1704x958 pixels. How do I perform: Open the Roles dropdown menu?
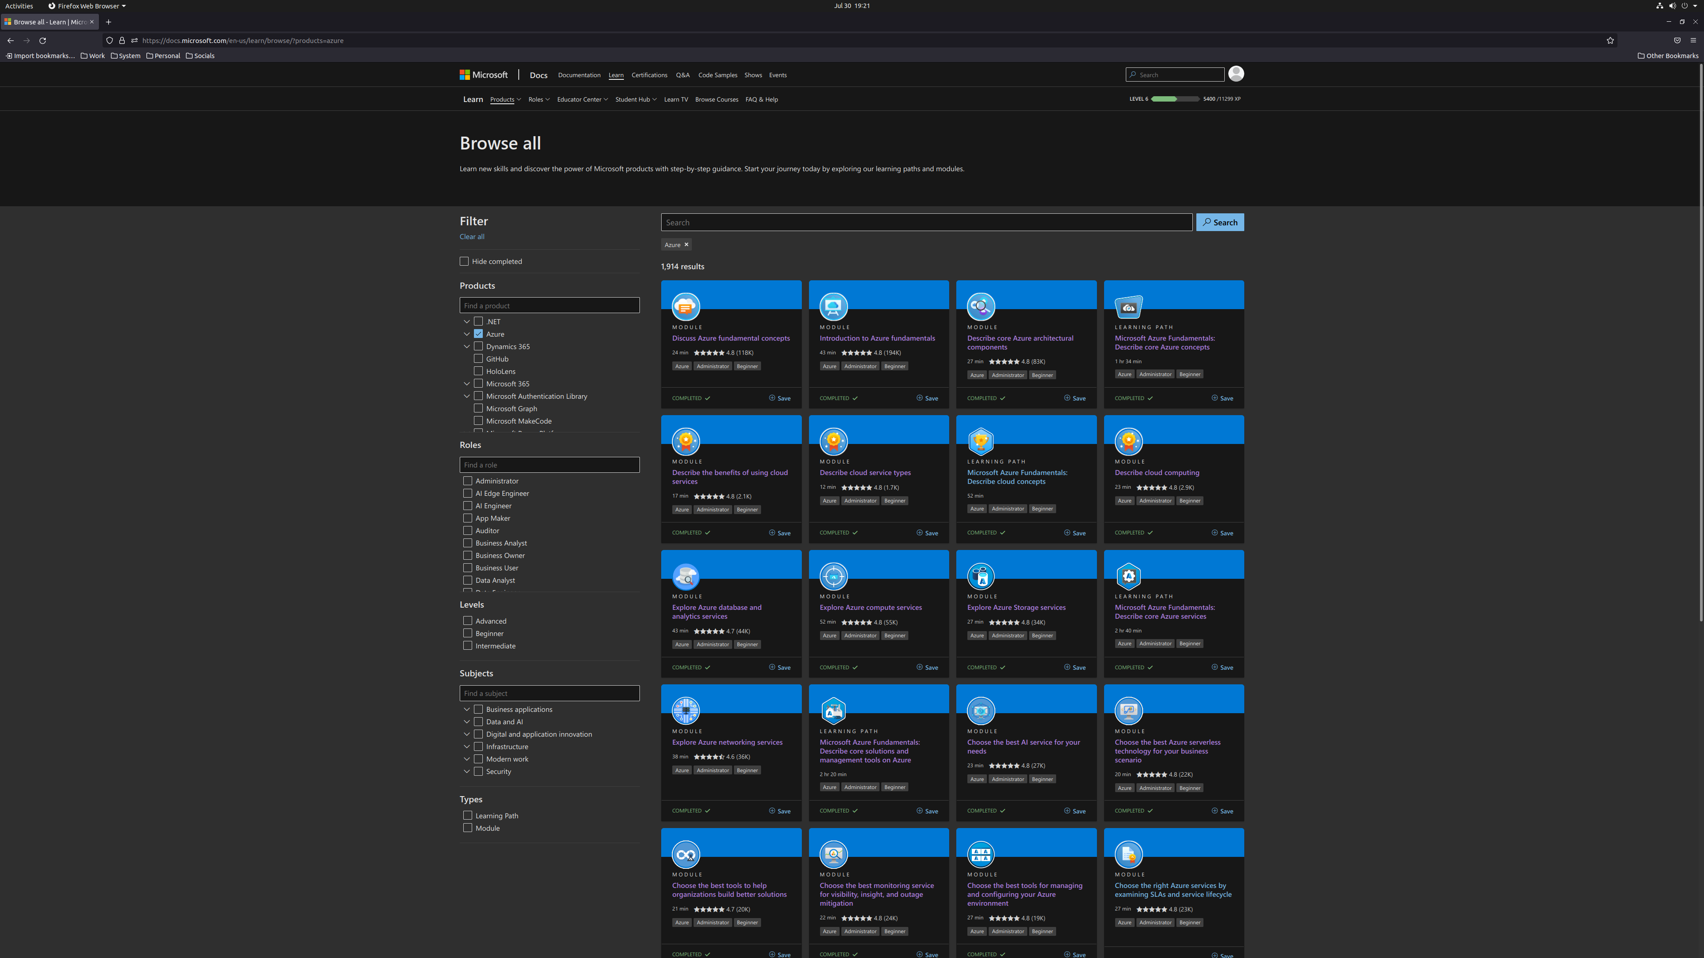click(539, 99)
